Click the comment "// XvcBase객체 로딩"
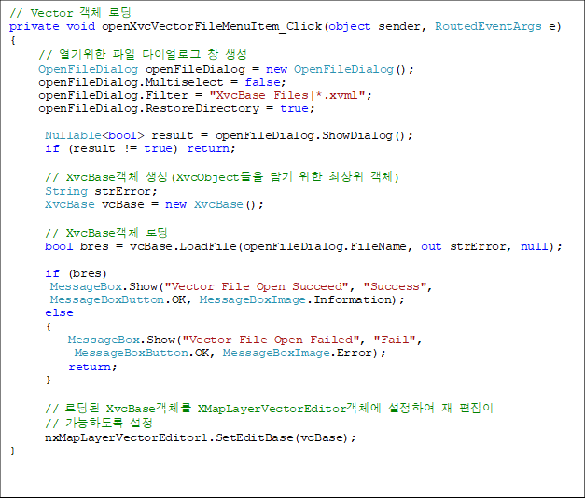Screen dimensions: 585x500 click(106, 233)
